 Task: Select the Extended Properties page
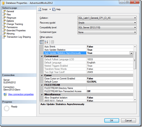pyautogui.click(x=16, y=30)
